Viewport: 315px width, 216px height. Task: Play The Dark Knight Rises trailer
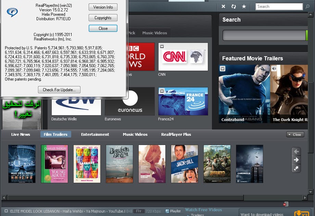[x=289, y=94]
